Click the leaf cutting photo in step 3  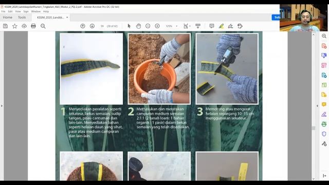pos(227,69)
